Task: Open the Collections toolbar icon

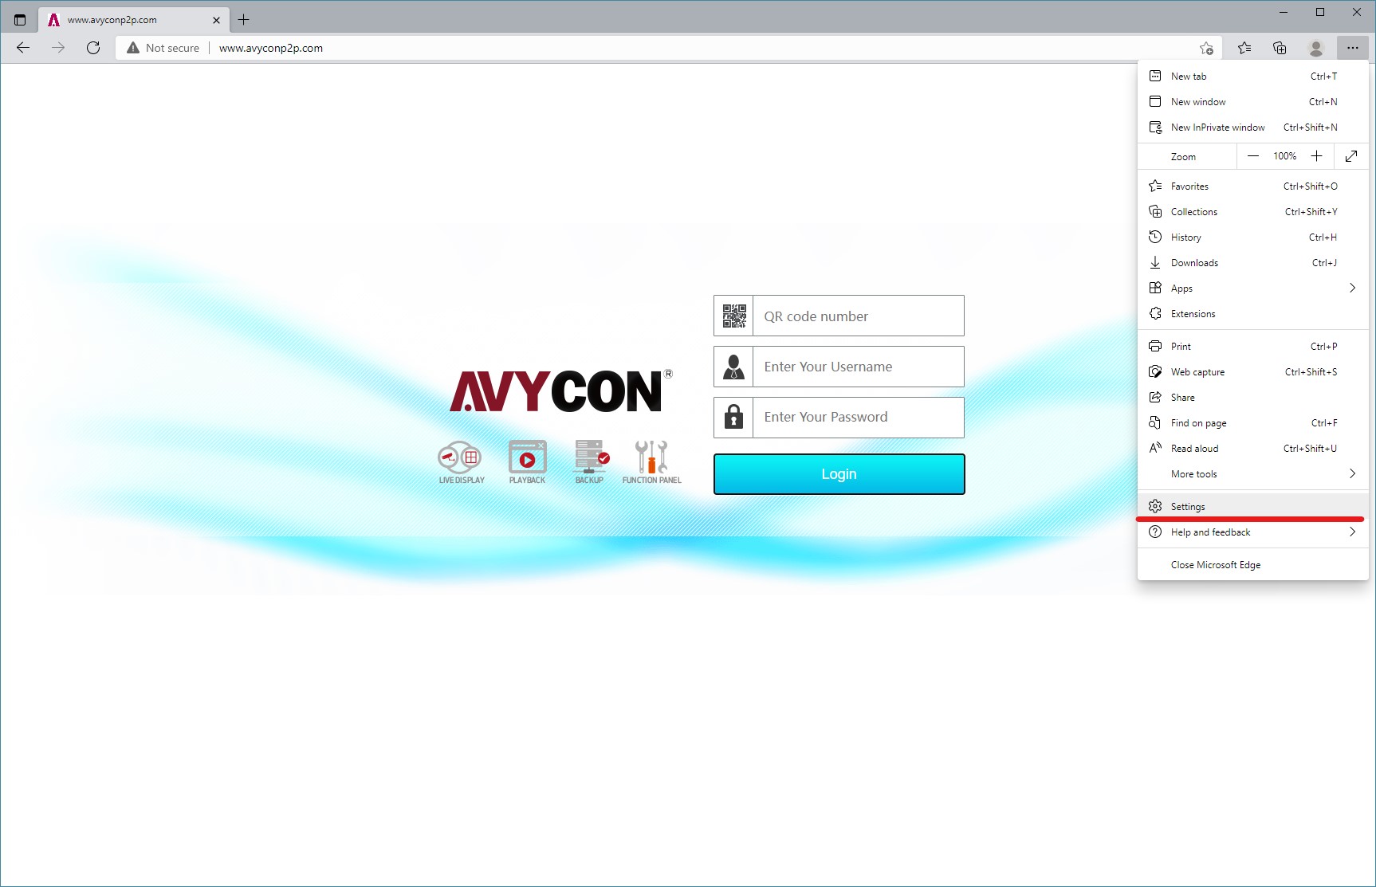Action: tap(1280, 49)
